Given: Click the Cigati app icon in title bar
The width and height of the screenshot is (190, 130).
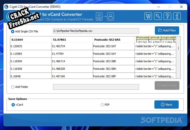Looking at the screenshot, I should [6, 7].
